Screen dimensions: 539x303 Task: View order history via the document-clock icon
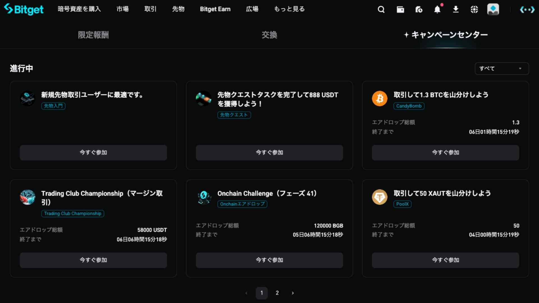419,9
